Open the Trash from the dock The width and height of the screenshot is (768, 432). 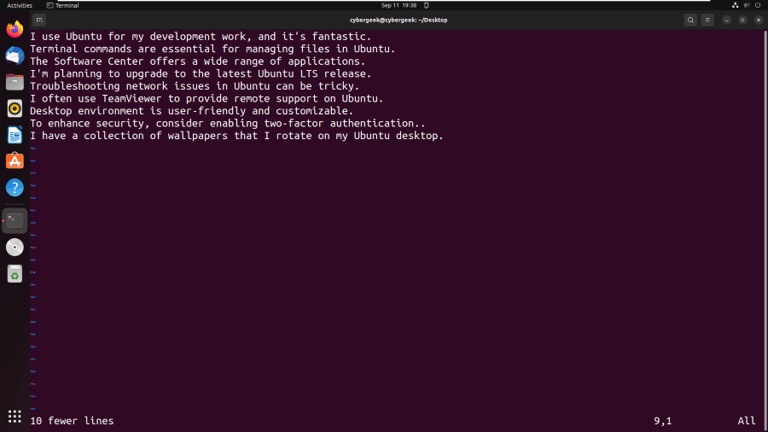(15, 274)
